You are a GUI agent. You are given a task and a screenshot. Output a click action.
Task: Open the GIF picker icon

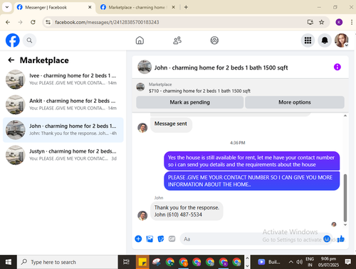(x=172, y=239)
